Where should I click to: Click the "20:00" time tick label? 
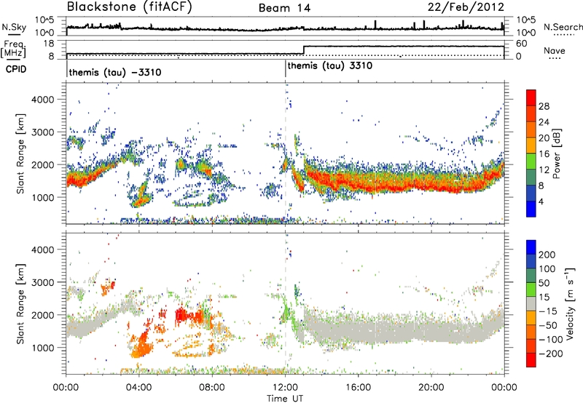click(x=431, y=388)
